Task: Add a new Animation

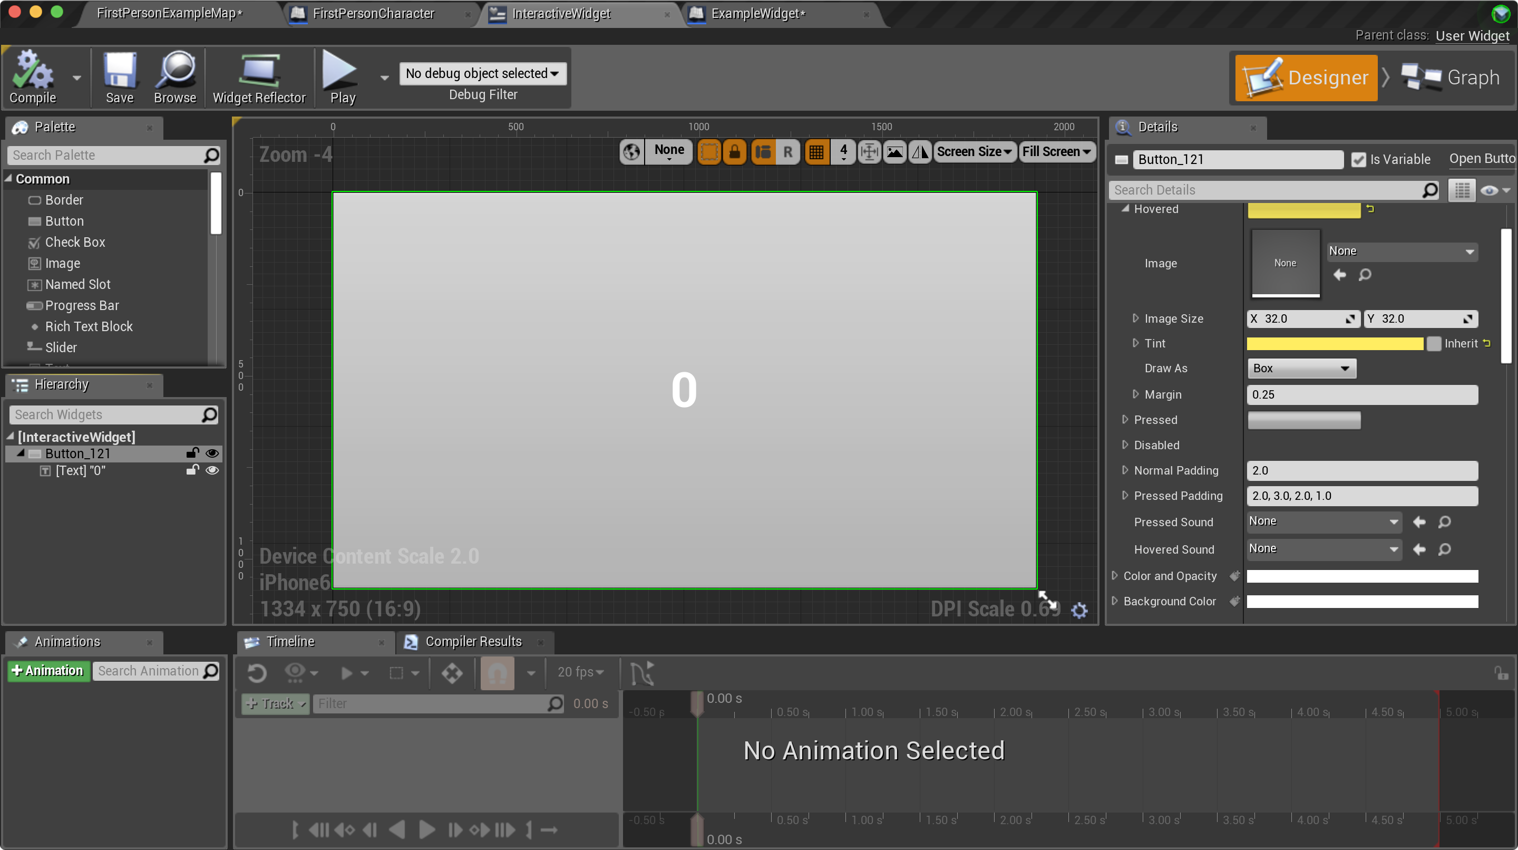Action: [48, 670]
